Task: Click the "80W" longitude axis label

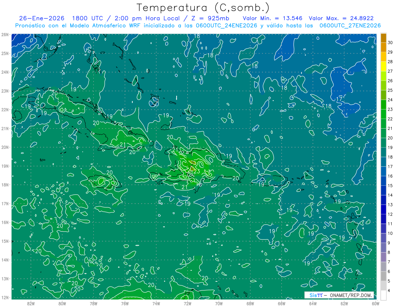Action: 62,303
